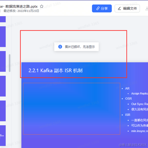Click the OSR bullet on the slide

(x=128, y=98)
